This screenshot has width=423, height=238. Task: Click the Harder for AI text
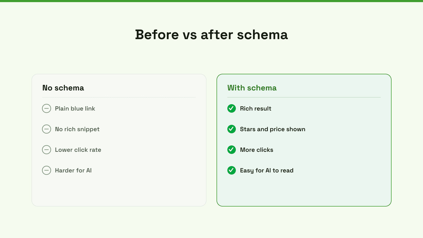point(73,170)
